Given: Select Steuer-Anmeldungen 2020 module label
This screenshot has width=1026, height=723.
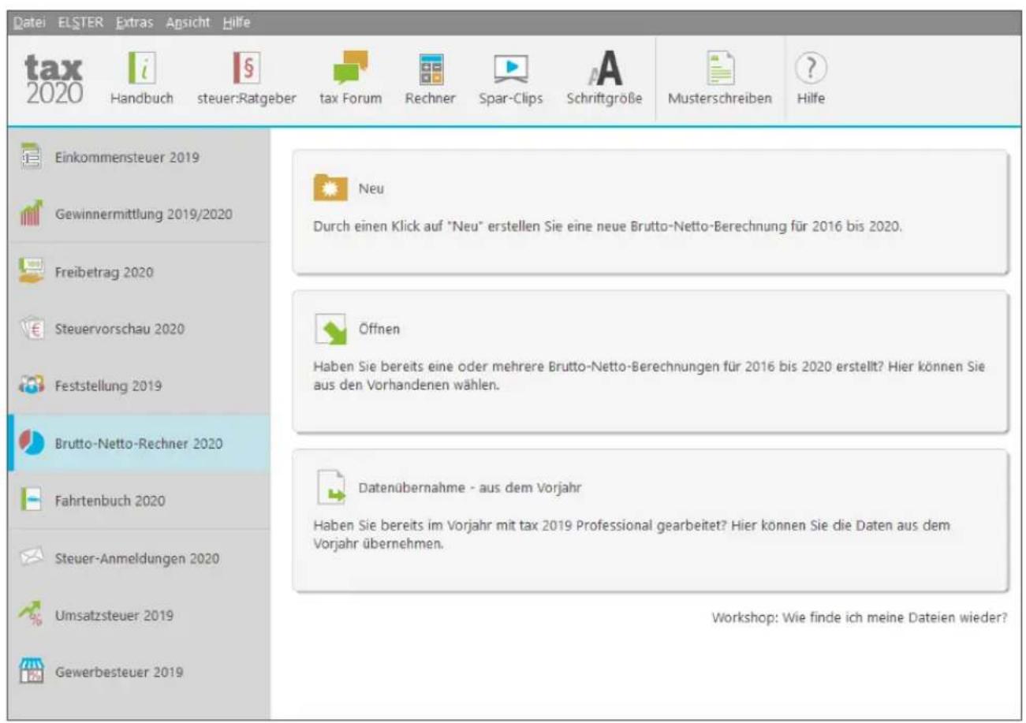Looking at the screenshot, I should tap(137, 559).
